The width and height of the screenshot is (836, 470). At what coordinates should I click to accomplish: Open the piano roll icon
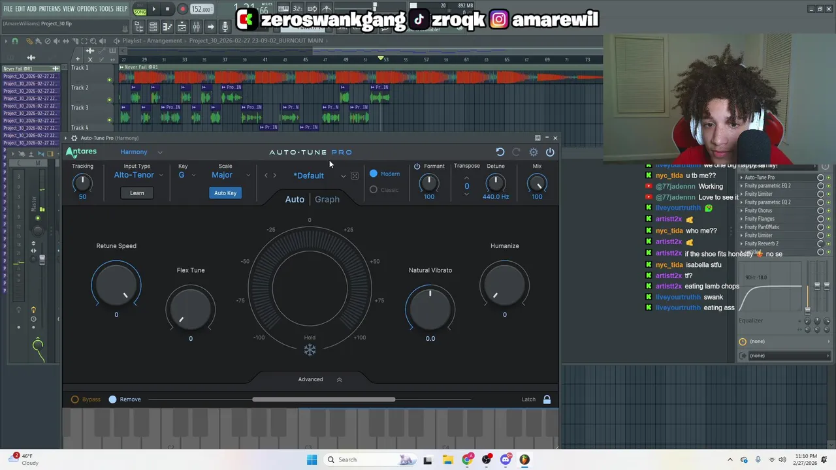[x=167, y=27]
